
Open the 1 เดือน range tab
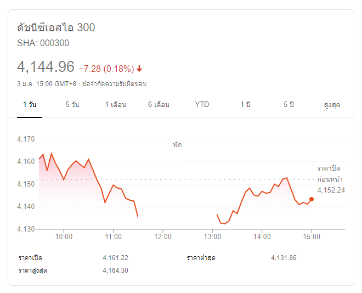(115, 104)
